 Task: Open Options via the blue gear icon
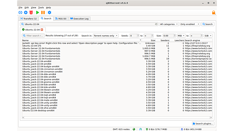tap(49, 12)
